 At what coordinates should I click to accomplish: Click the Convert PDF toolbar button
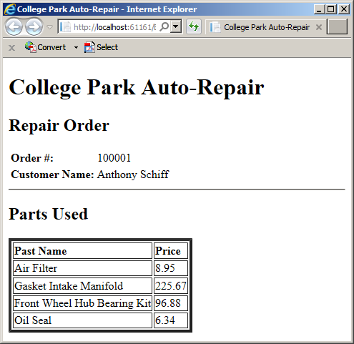click(x=45, y=47)
